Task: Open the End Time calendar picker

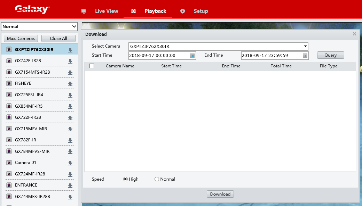Action: point(305,56)
